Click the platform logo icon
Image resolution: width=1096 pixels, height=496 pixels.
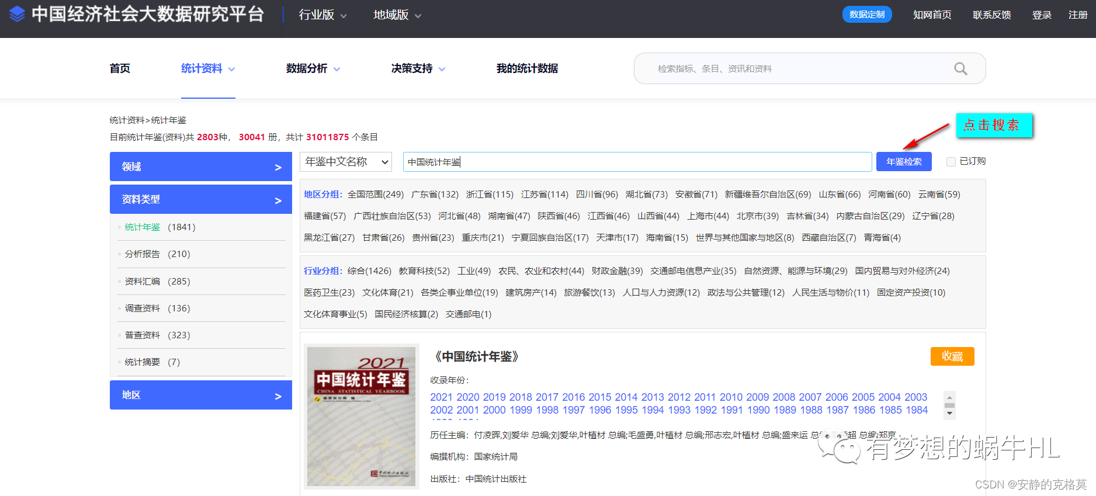pos(18,14)
